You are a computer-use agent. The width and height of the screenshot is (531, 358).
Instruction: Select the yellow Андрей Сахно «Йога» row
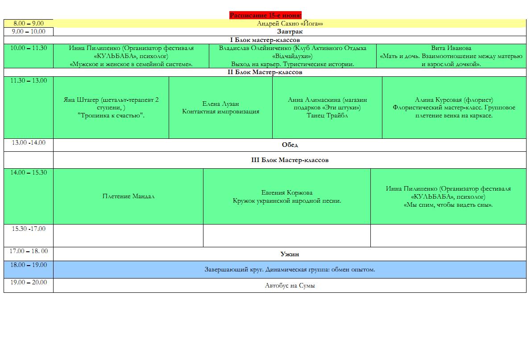pos(290,24)
